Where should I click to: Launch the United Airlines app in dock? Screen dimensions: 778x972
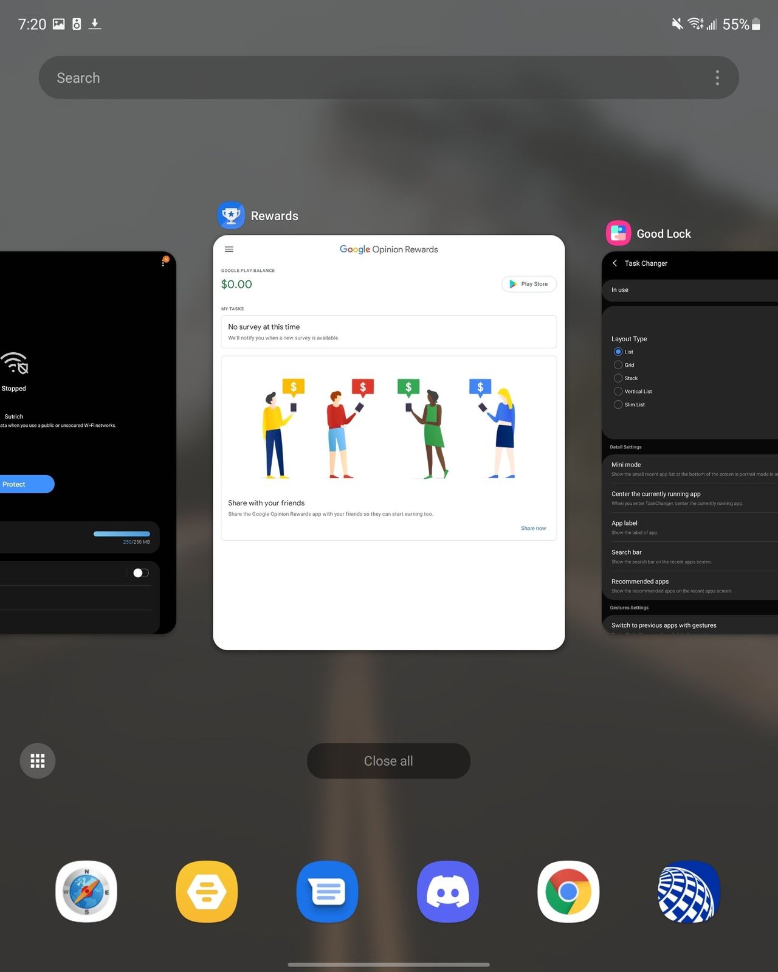[x=689, y=891]
